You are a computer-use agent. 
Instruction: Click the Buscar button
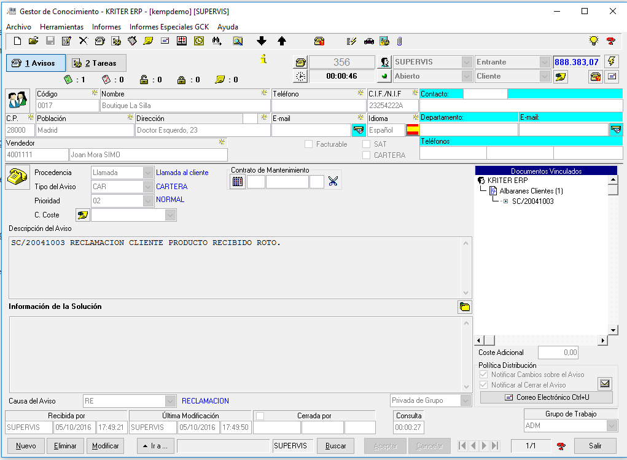click(335, 446)
